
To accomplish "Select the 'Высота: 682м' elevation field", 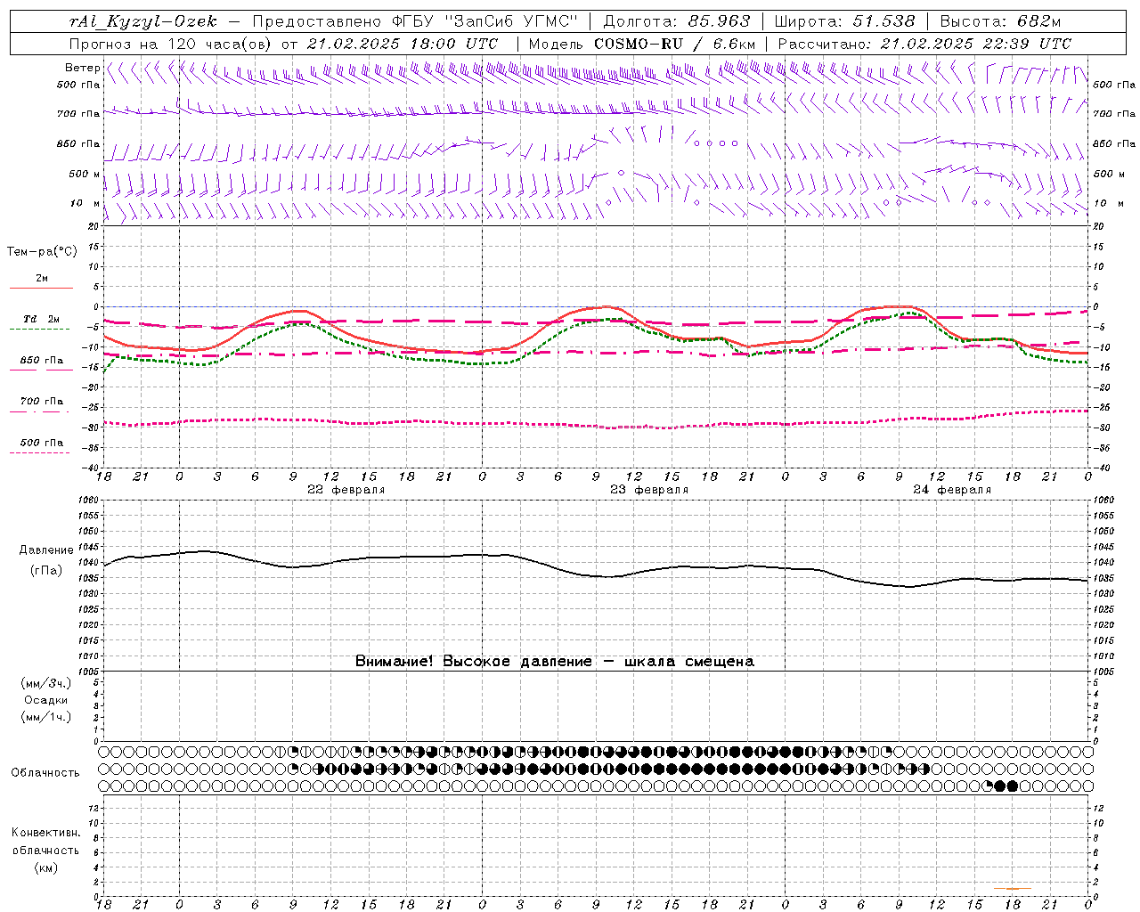I will point(1000,21).
